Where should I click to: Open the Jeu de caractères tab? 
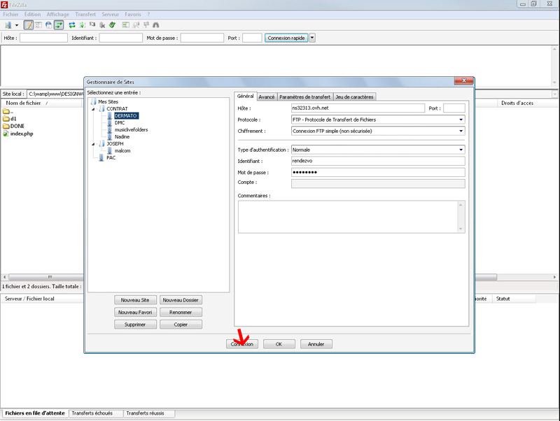tap(354, 97)
